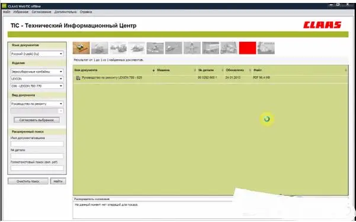Select the "Руководство по ремонту LEXION" document row
Screen dimensions: 356x222
click(x=210, y=78)
